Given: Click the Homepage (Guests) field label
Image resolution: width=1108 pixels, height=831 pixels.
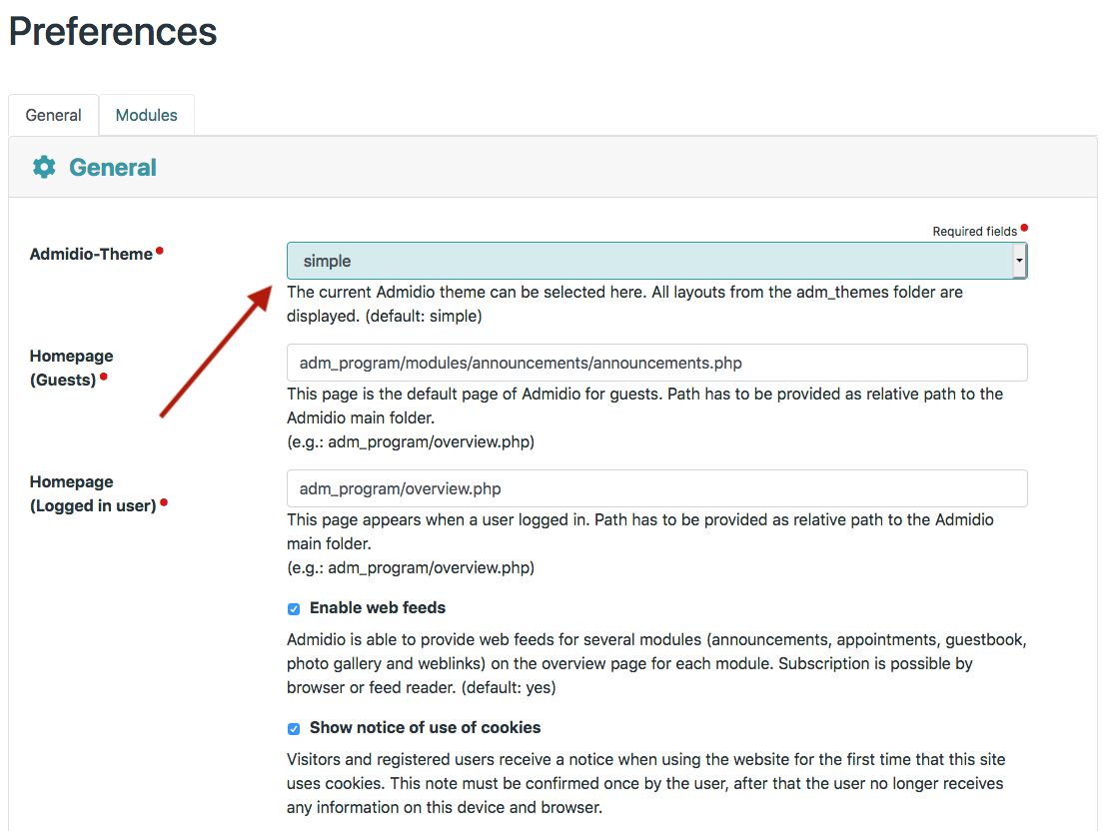Looking at the screenshot, I should click(x=71, y=367).
